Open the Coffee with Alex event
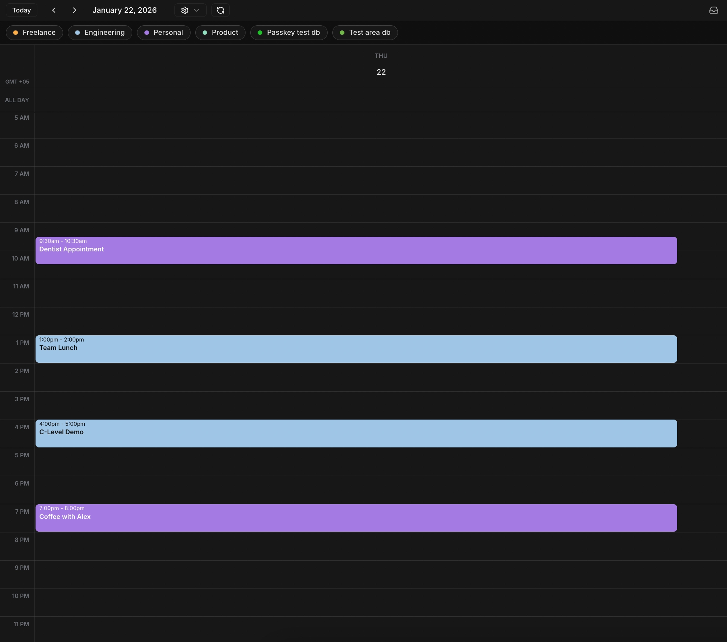Viewport: 727px width, 642px height. [x=356, y=518]
